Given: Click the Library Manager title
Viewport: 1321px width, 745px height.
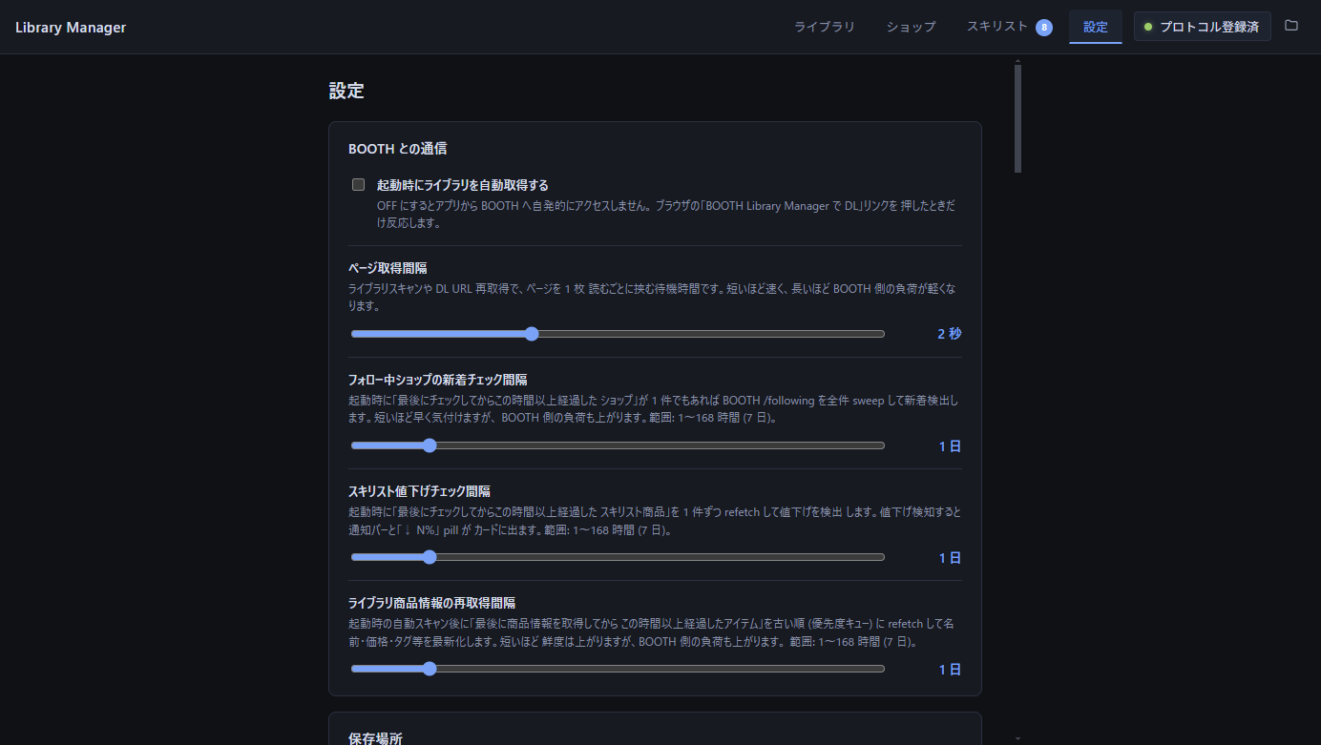Looking at the screenshot, I should [x=71, y=27].
